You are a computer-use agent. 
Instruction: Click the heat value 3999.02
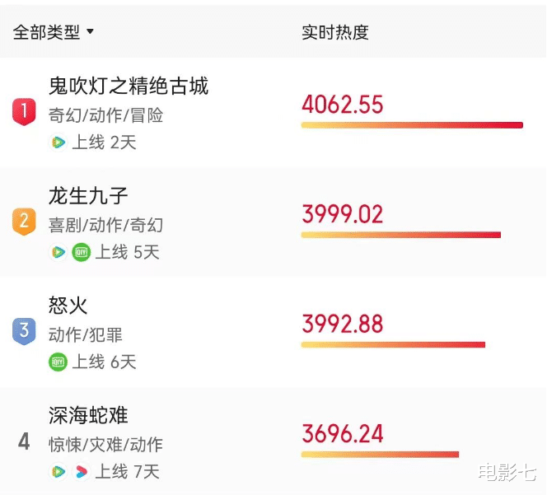click(x=342, y=214)
